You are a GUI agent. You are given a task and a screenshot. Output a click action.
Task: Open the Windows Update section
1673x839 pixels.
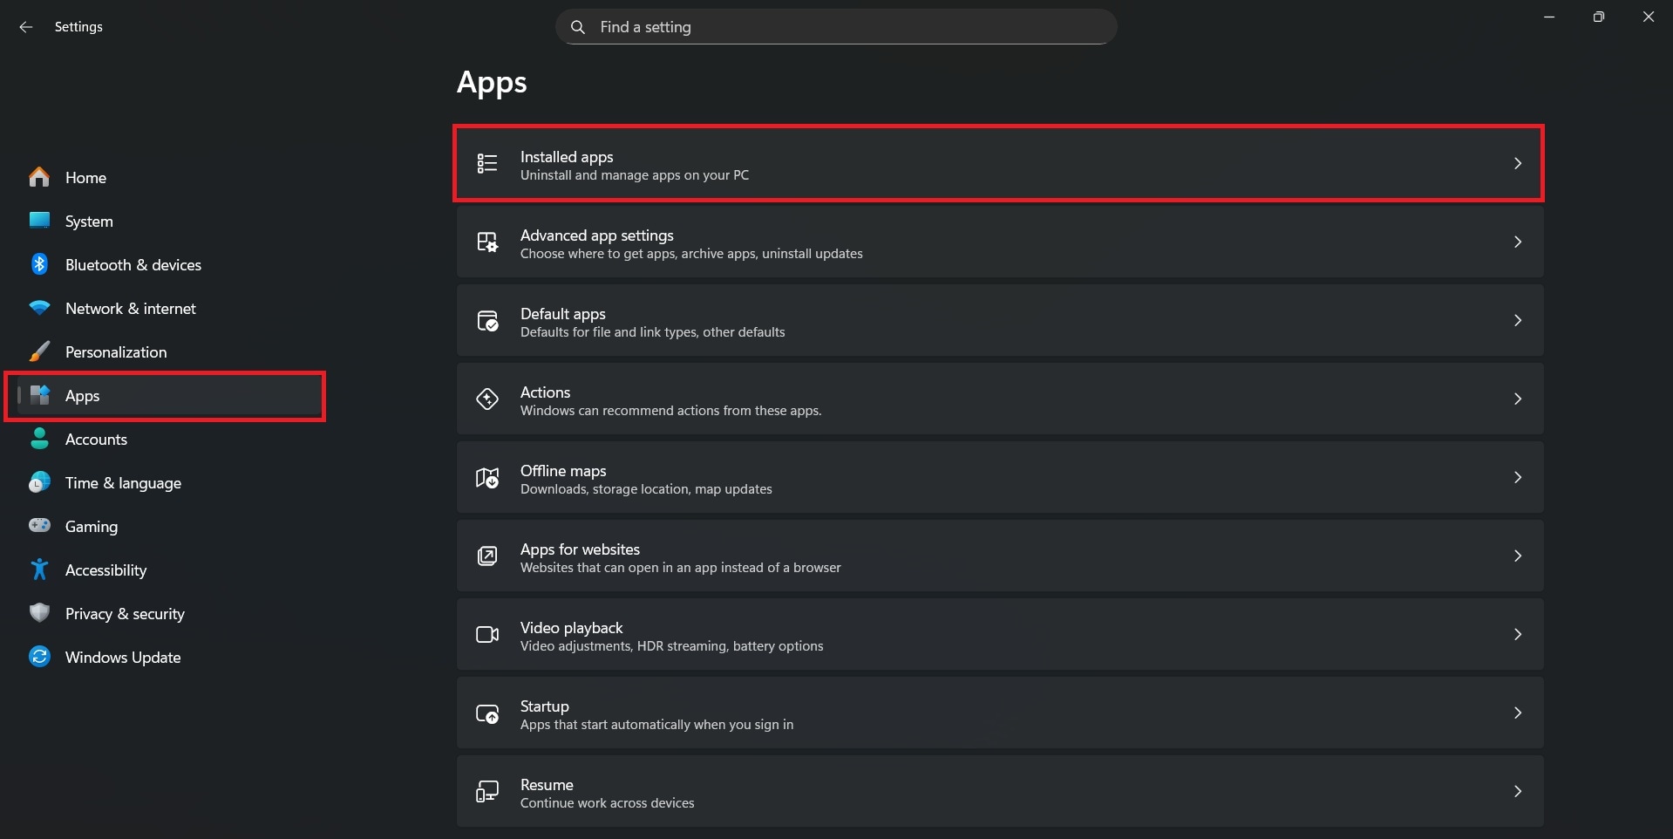(122, 657)
